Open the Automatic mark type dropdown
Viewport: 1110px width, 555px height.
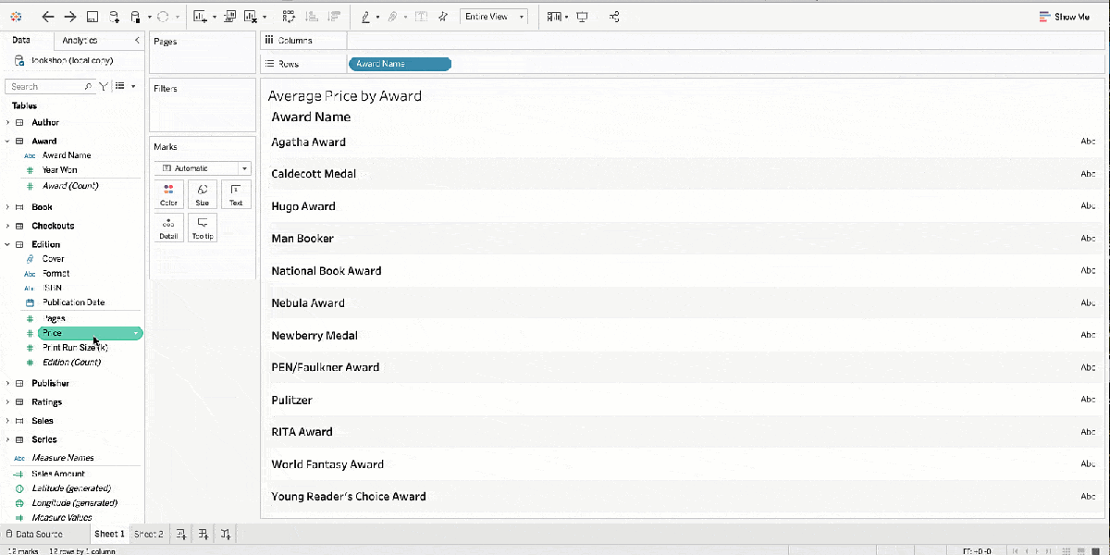(x=202, y=168)
